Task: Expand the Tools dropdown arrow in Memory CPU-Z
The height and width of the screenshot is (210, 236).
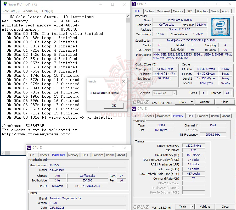Action: [192, 207]
